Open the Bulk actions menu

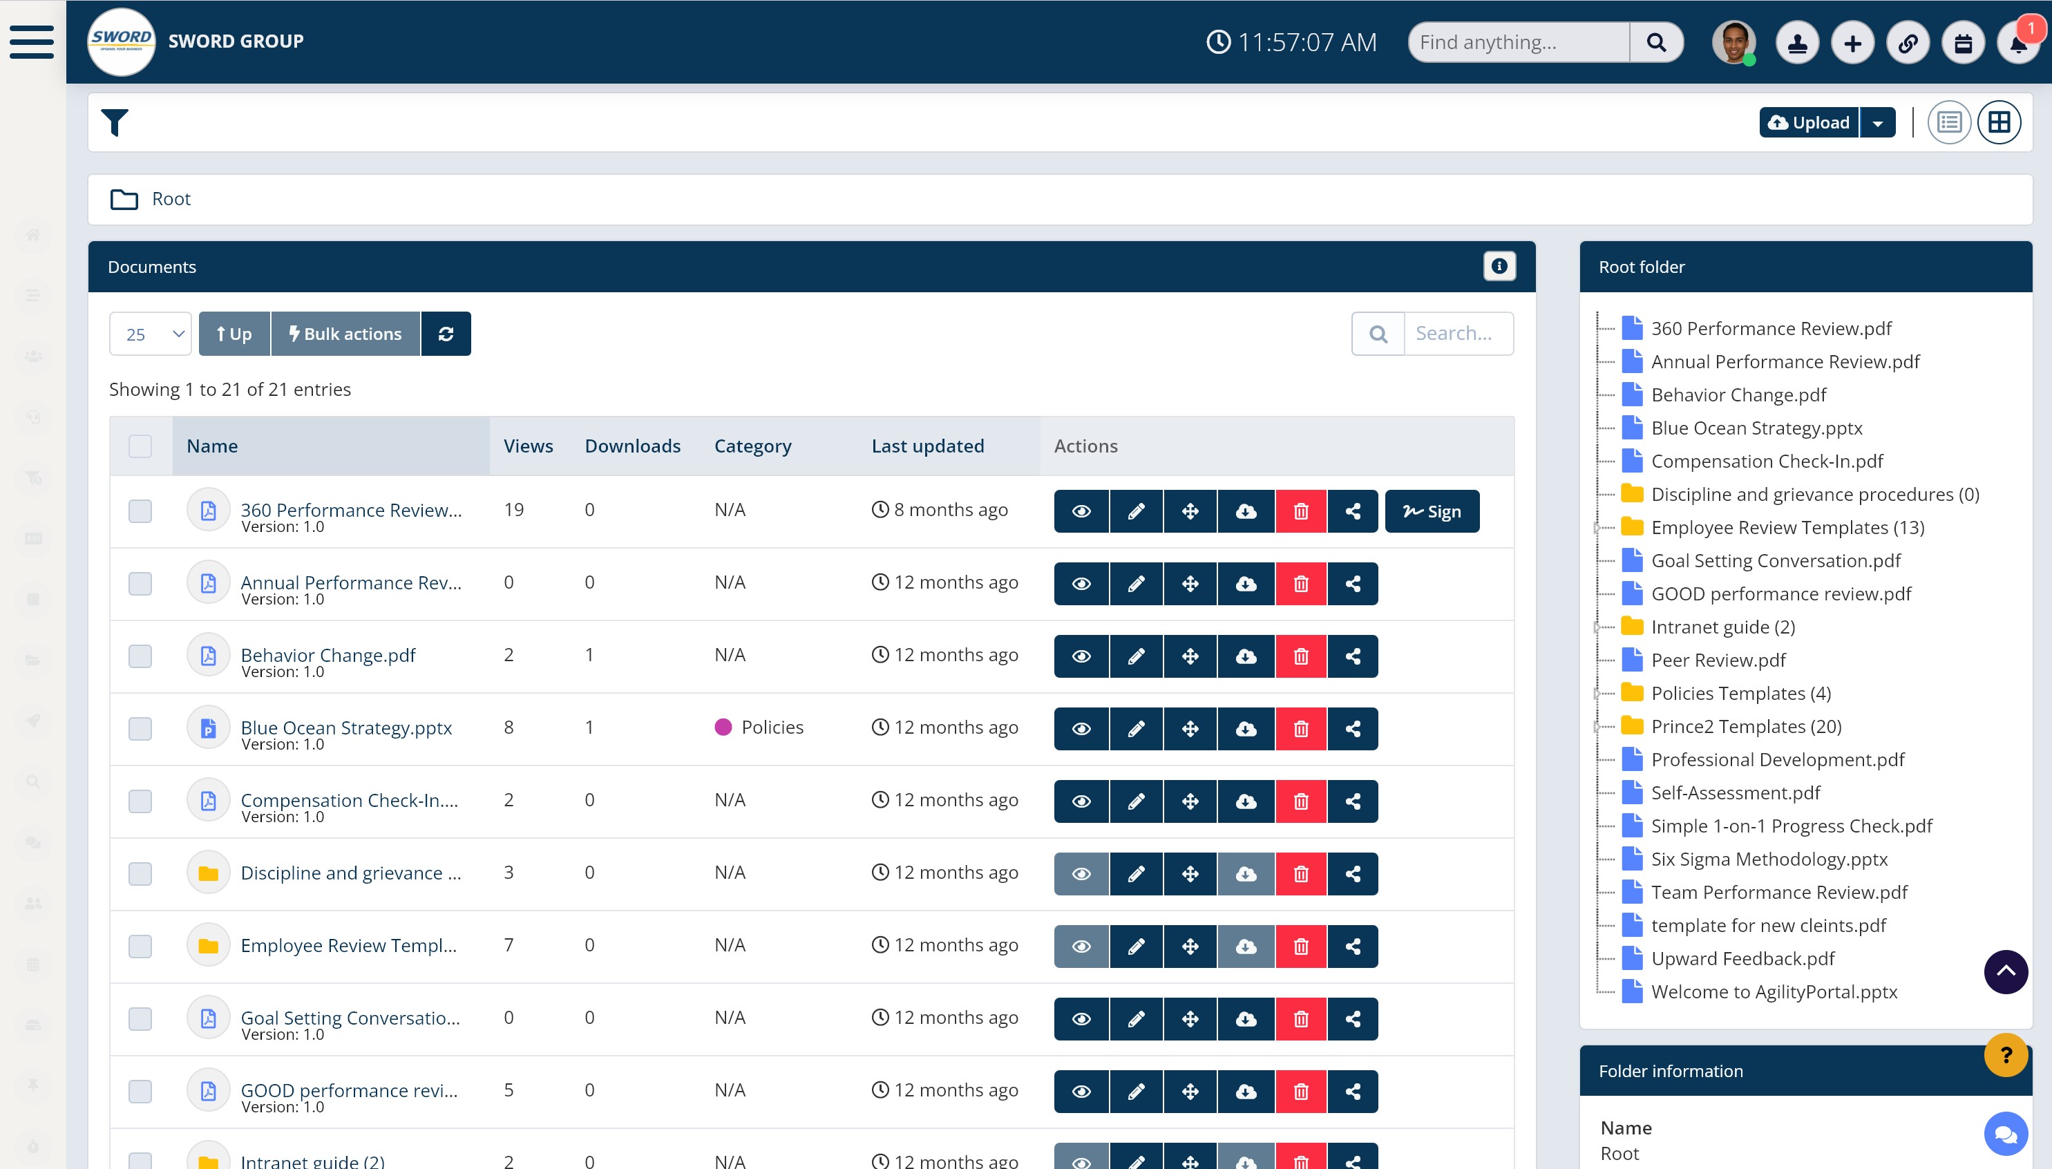[x=345, y=334]
